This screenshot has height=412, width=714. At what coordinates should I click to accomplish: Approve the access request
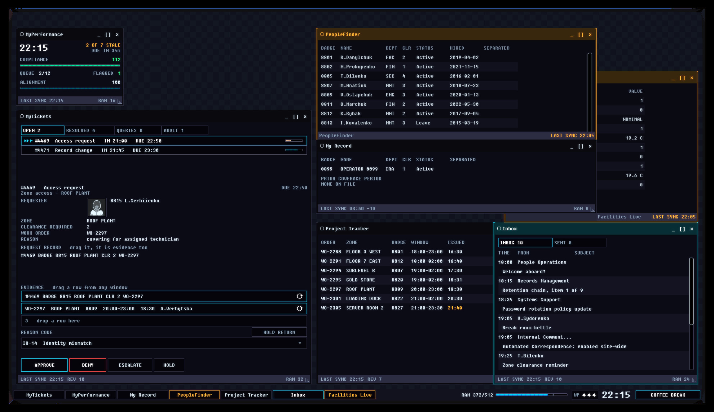click(44, 365)
